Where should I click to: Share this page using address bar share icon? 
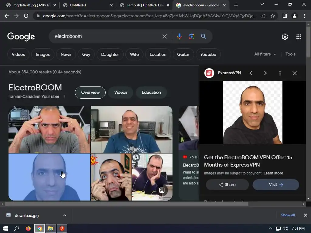263,16
